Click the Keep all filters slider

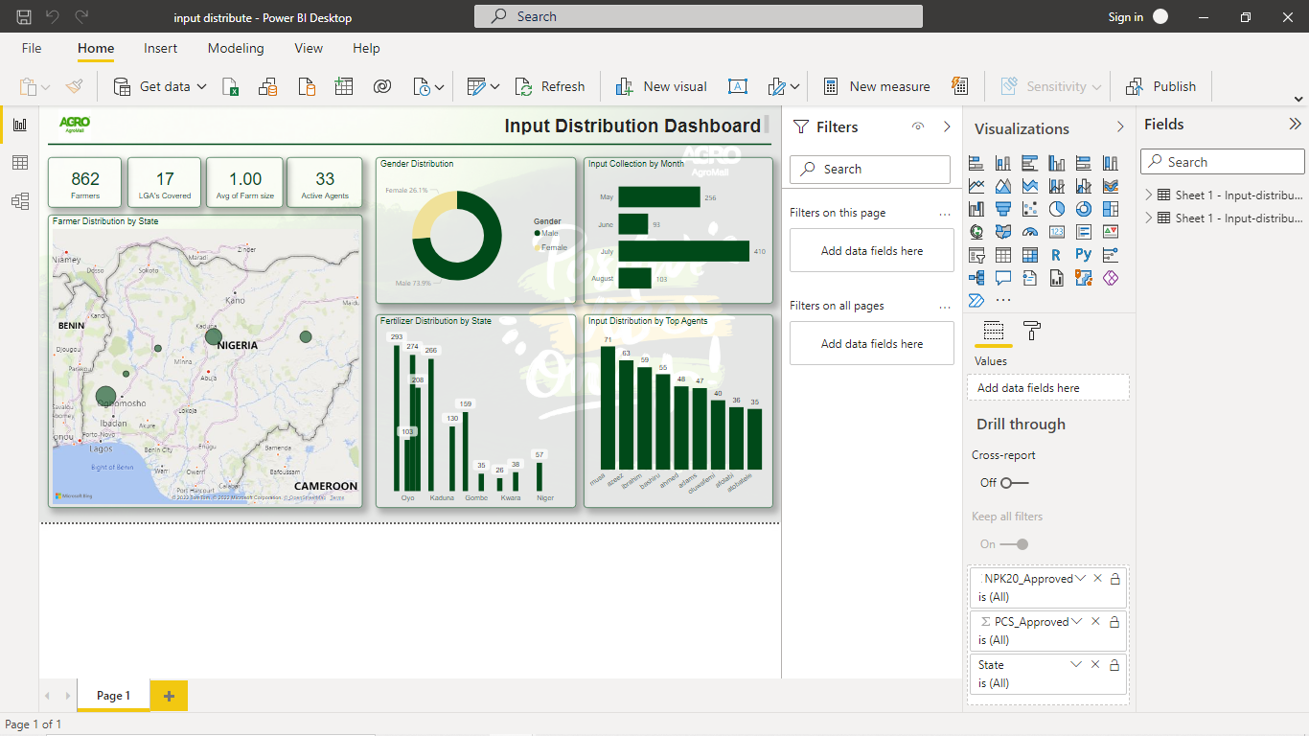pos(1019,543)
